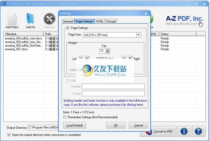Select file anxaizai_002.pdfdo_new_No... row
The width and height of the screenshot is (210, 141).
(24, 42)
